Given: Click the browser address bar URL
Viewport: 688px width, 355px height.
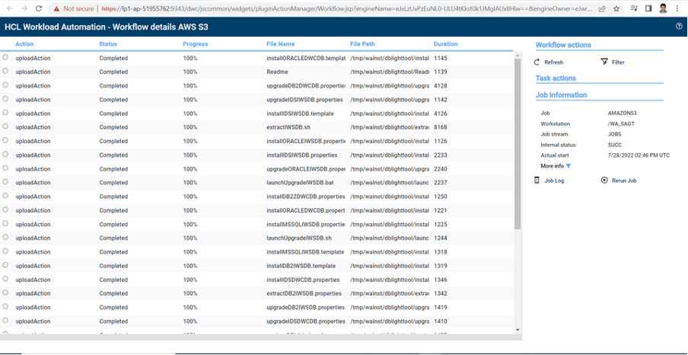Looking at the screenshot, I should point(346,8).
